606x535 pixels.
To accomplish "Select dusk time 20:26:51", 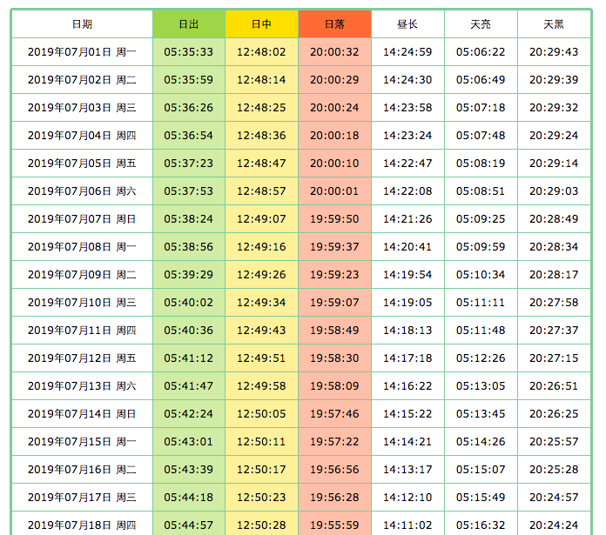I will point(554,386).
